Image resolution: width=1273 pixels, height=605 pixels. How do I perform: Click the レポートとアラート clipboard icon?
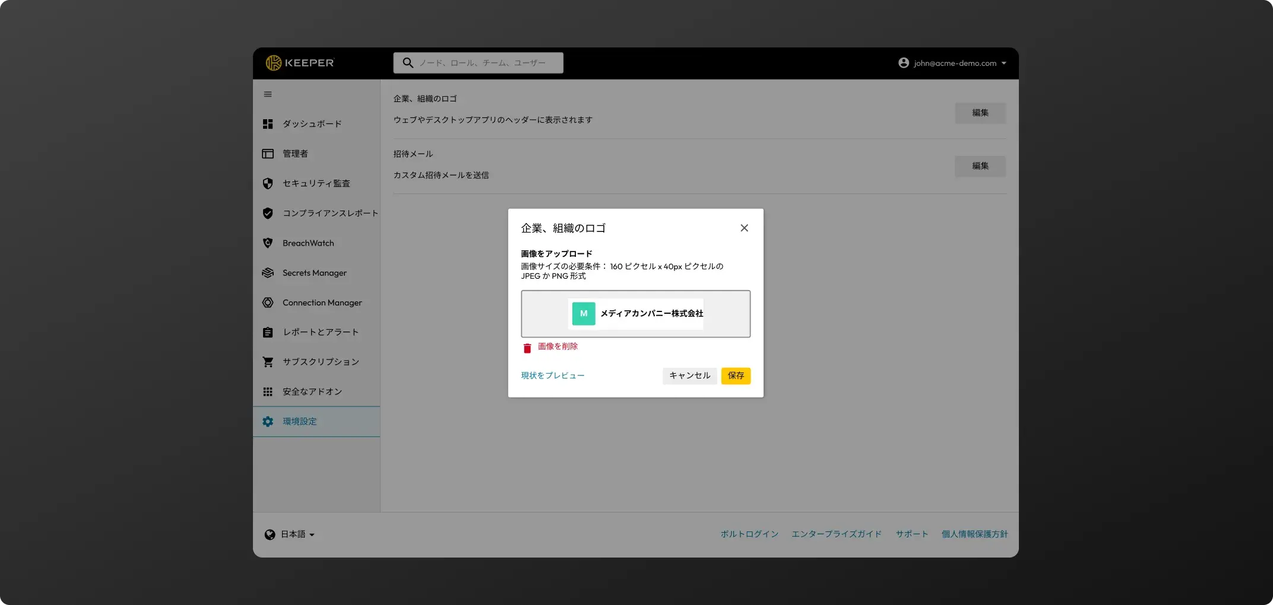tap(268, 332)
